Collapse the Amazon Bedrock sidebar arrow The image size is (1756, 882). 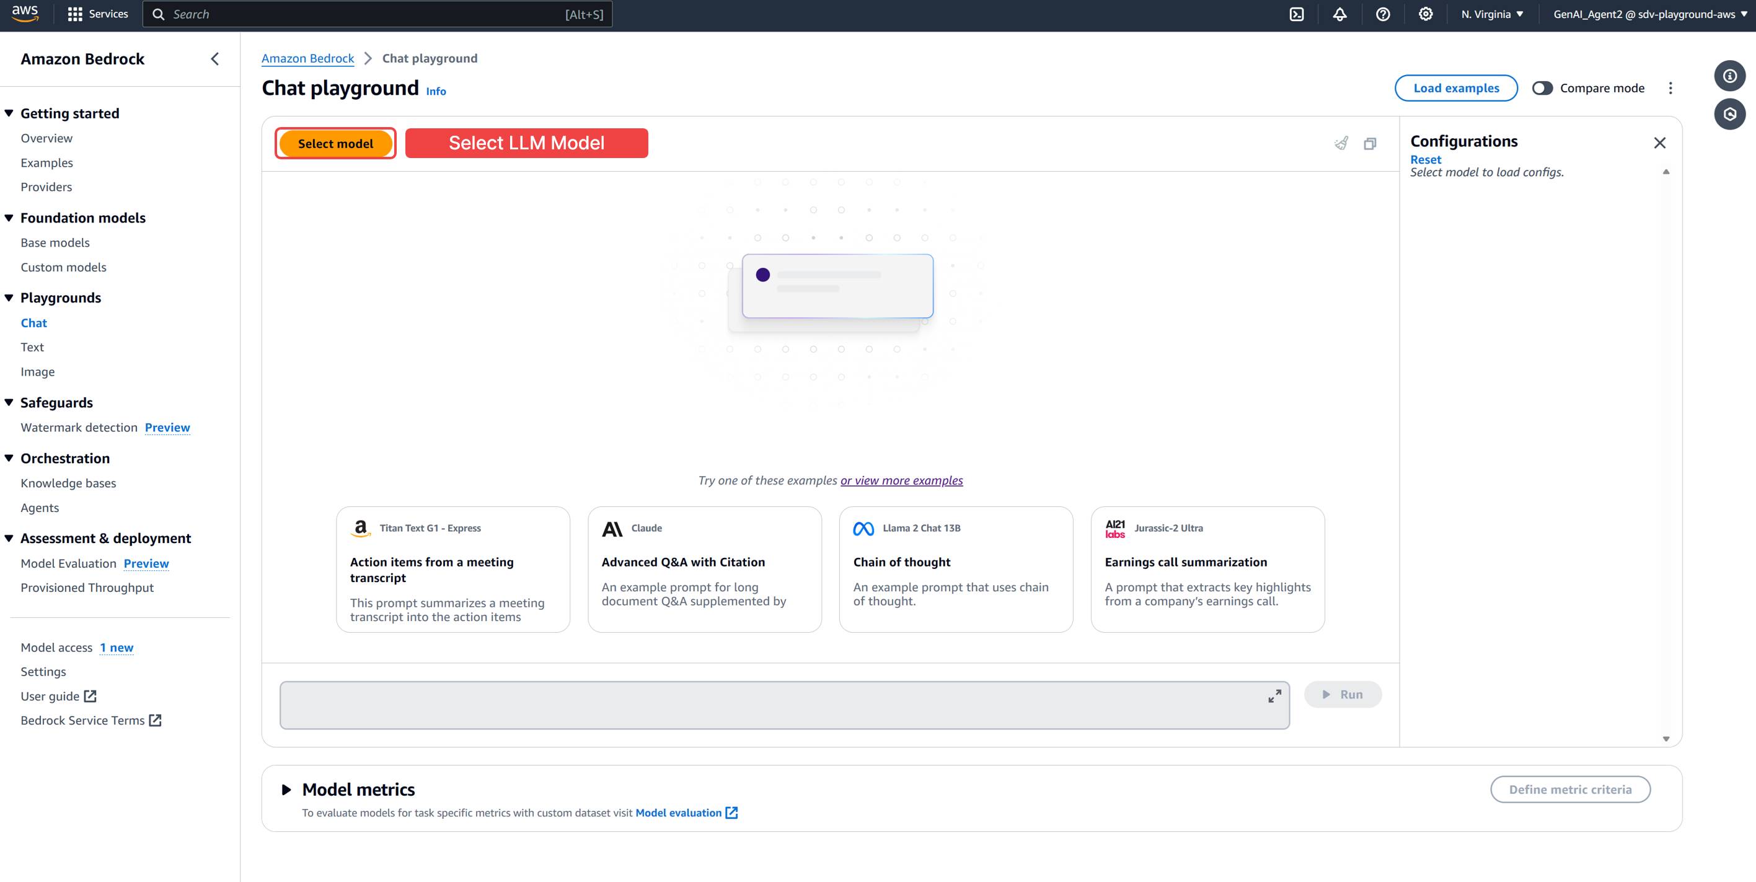click(214, 60)
